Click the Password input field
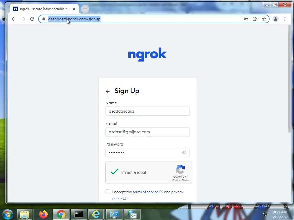 (148, 152)
